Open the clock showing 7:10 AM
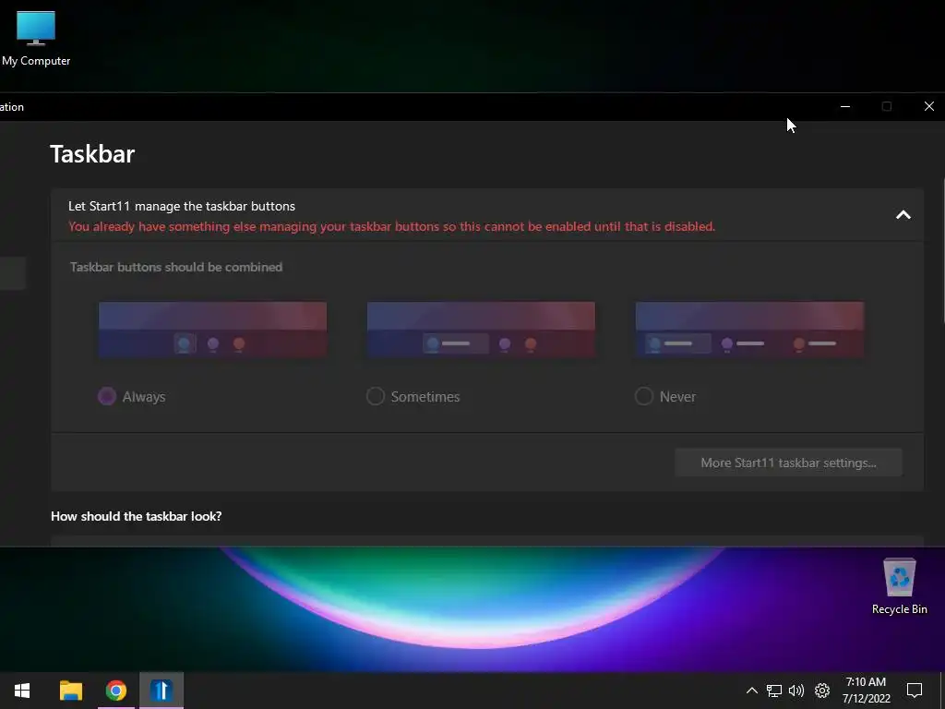This screenshot has width=945, height=709. pyautogui.click(x=866, y=691)
